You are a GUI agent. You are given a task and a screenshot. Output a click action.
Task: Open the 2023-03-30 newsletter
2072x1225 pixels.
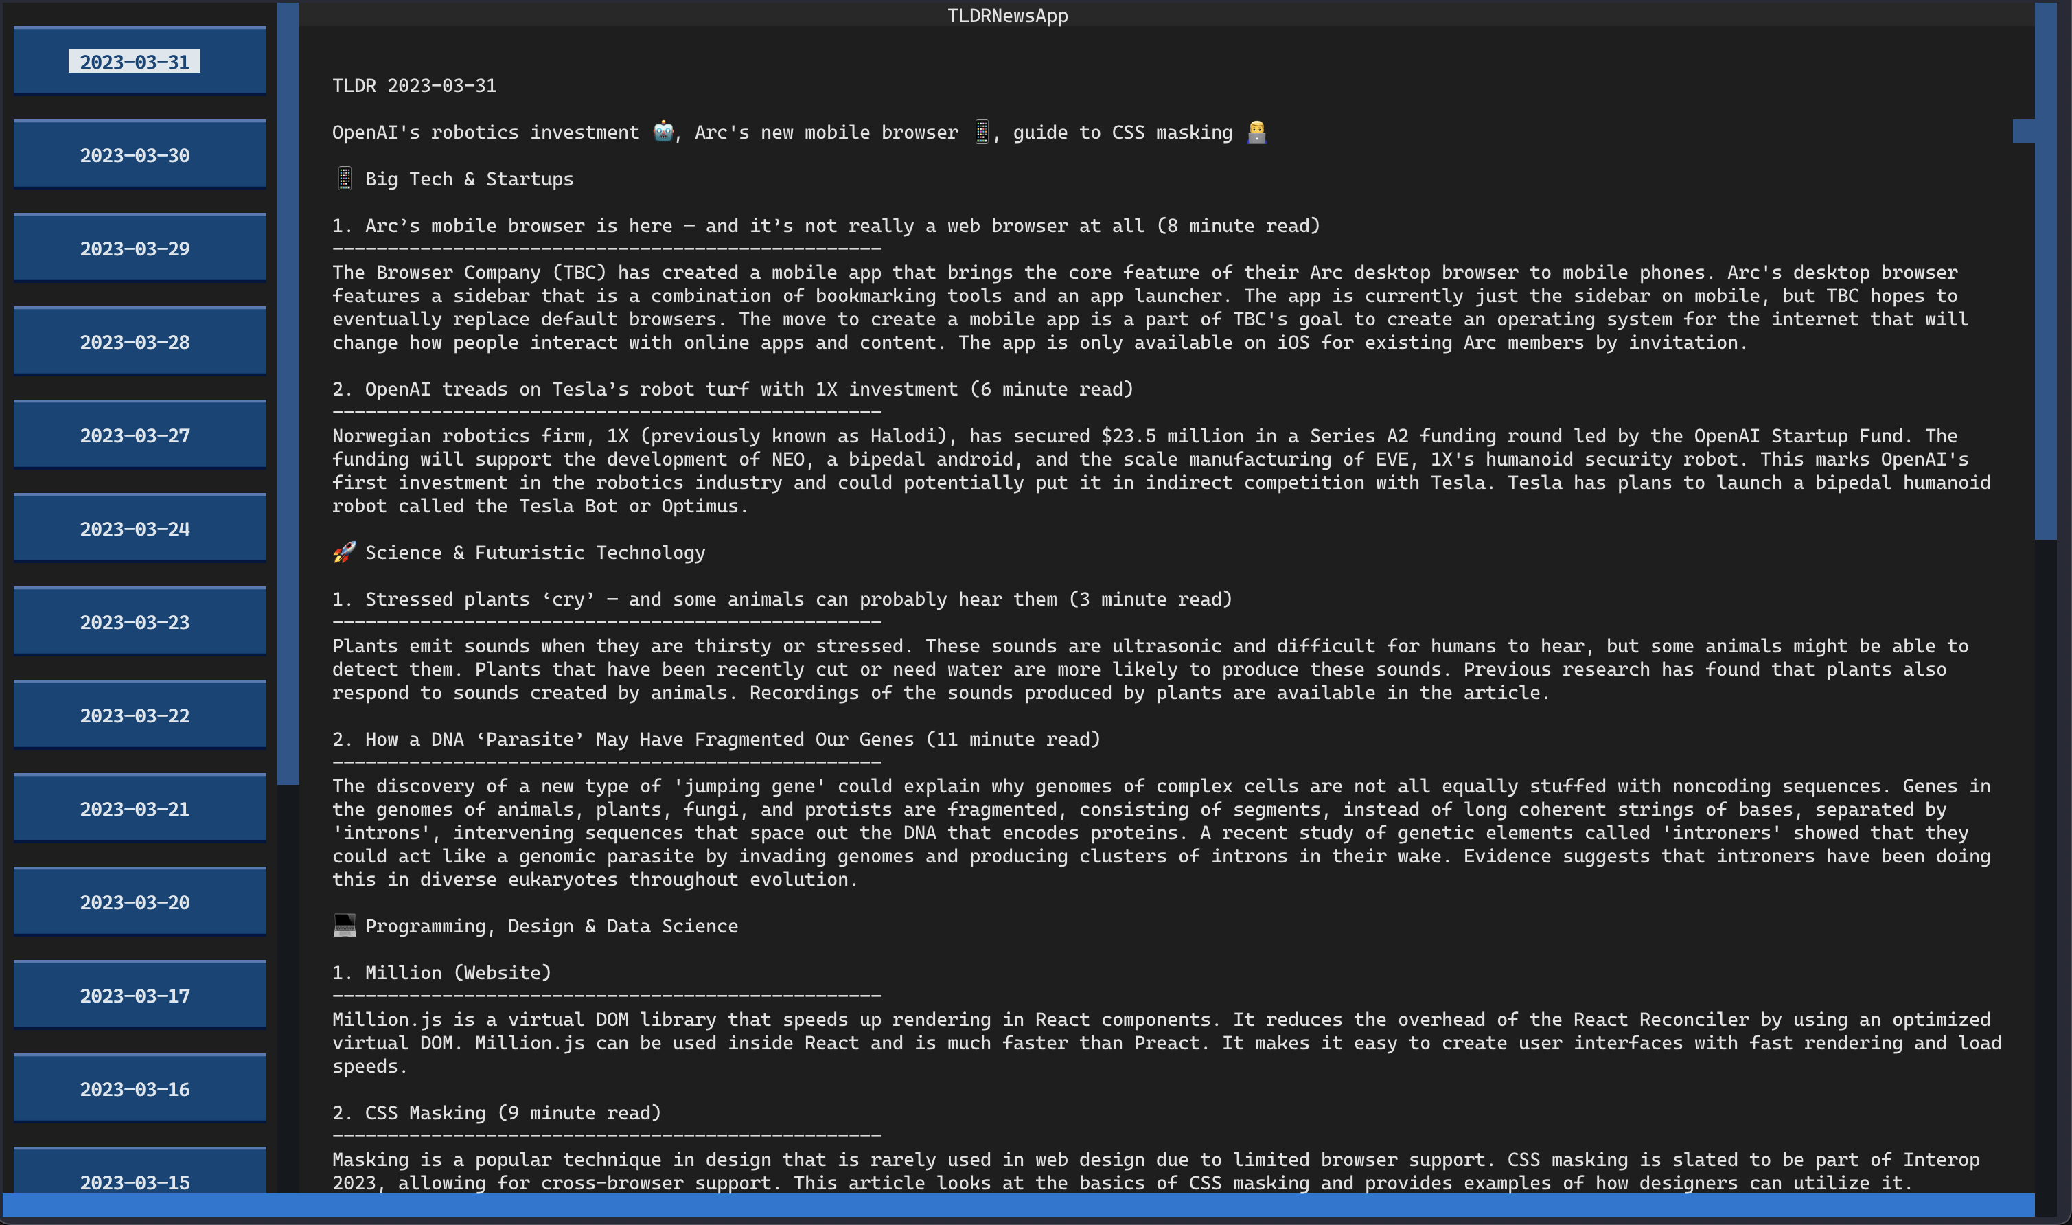point(139,154)
